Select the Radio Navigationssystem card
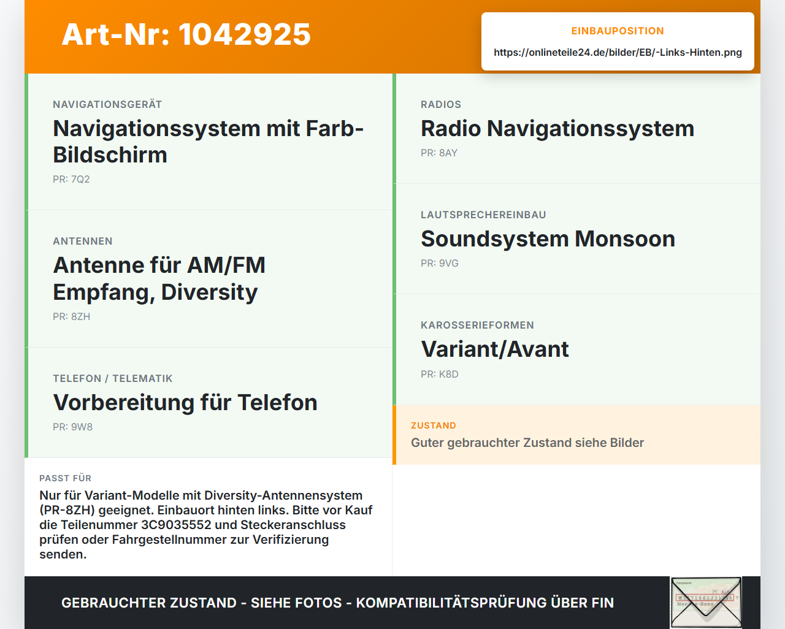 pos(576,129)
